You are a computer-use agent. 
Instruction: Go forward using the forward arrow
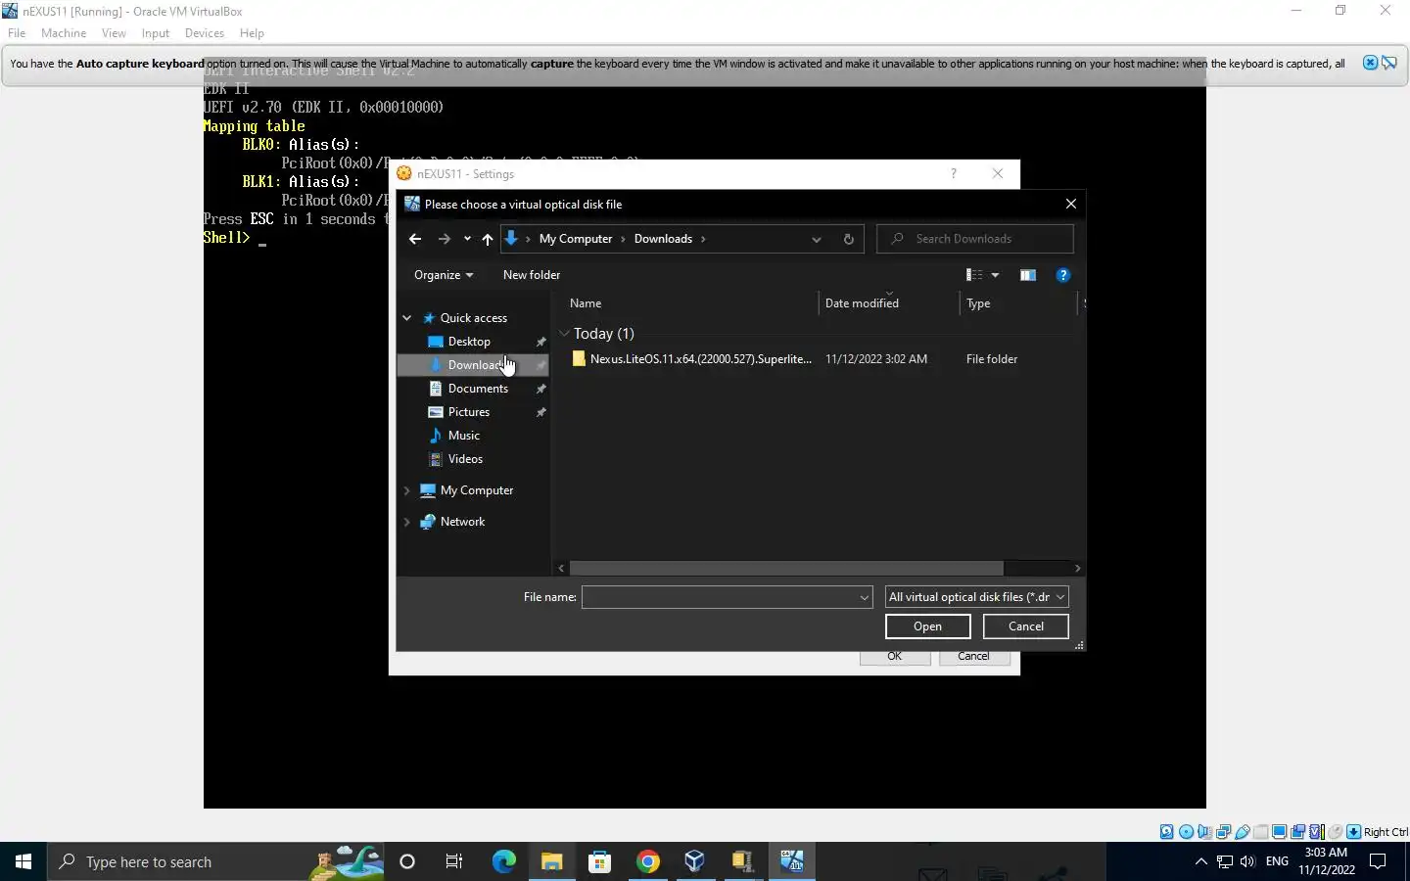point(444,239)
